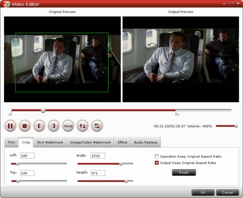Click the time readout 00:21:28/02:28:07
Image resolution: width=243 pixels, height=198 pixels.
pyautogui.click(x=170, y=126)
